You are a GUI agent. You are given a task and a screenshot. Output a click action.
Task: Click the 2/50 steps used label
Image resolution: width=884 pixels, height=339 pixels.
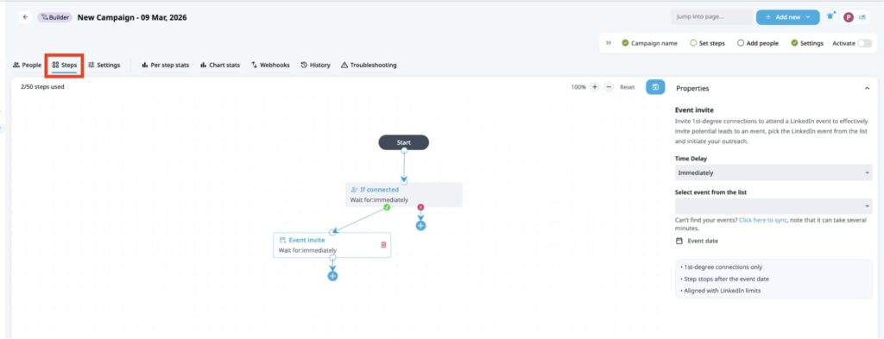pyautogui.click(x=42, y=87)
